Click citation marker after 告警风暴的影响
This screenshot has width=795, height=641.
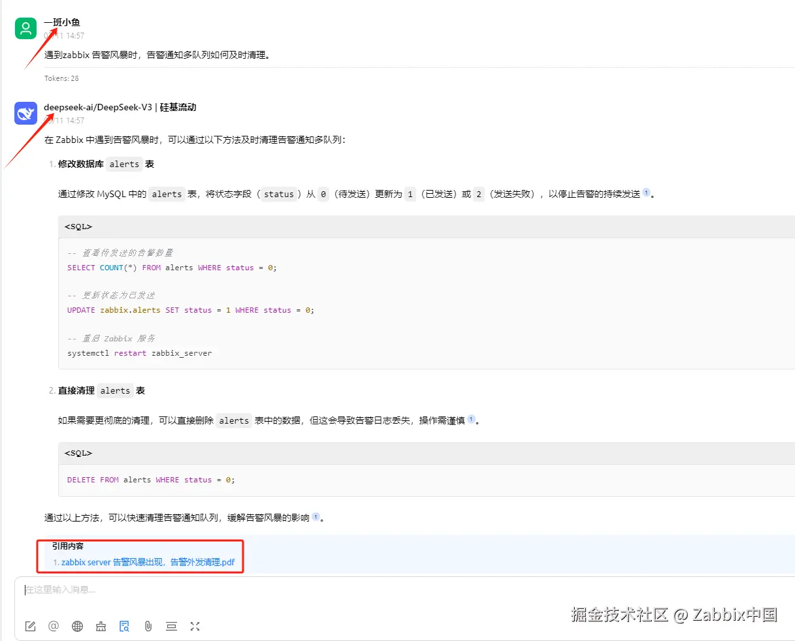pos(316,516)
